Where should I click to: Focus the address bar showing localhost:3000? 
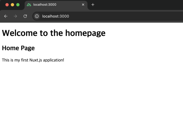tap(107, 16)
